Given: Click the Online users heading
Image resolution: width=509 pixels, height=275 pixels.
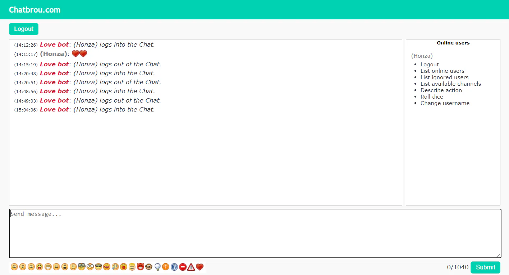Looking at the screenshot, I should (453, 43).
